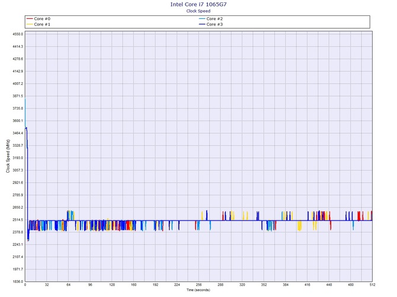Click the 2378.8 y-axis value
Image resolution: width=397 pixels, height=297 pixels.
18,233
